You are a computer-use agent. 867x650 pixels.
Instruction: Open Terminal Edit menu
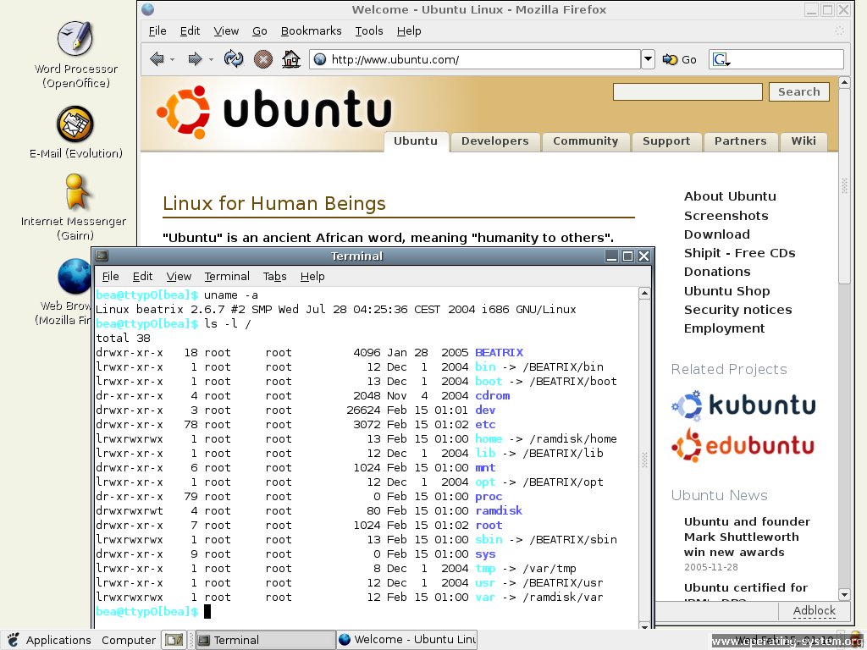(x=142, y=277)
